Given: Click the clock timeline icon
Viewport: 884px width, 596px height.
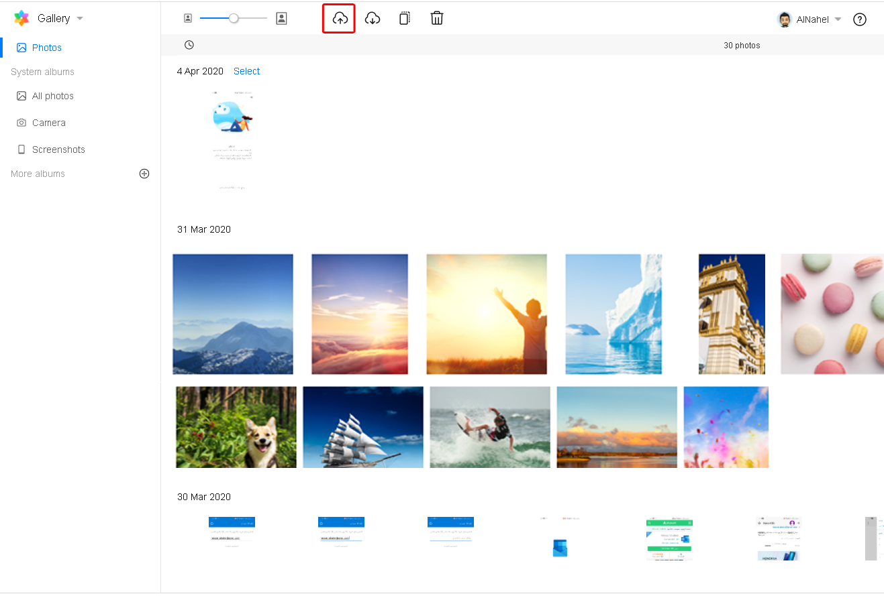Looking at the screenshot, I should pyautogui.click(x=189, y=45).
